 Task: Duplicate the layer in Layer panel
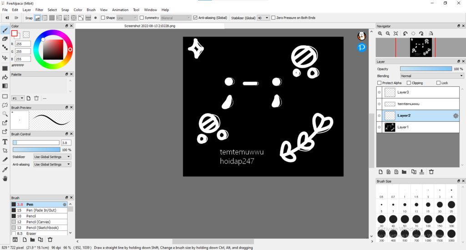point(414,172)
